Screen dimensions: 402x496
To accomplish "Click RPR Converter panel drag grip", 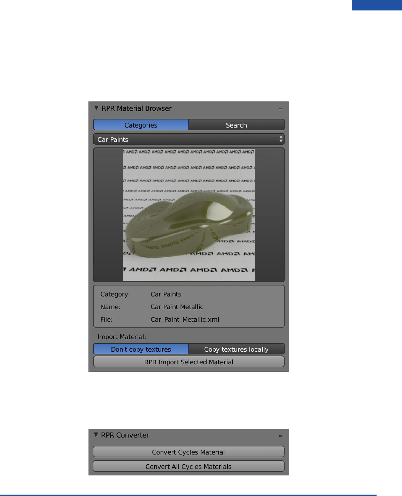I will [281, 435].
